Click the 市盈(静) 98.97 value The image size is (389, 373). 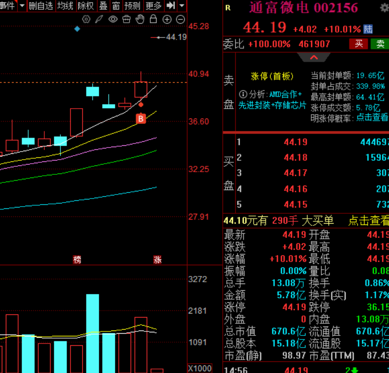click(x=294, y=356)
